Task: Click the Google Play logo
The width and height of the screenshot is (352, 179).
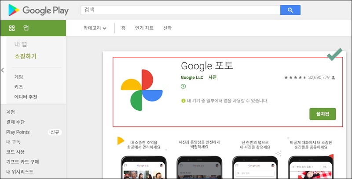Action: click(38, 10)
